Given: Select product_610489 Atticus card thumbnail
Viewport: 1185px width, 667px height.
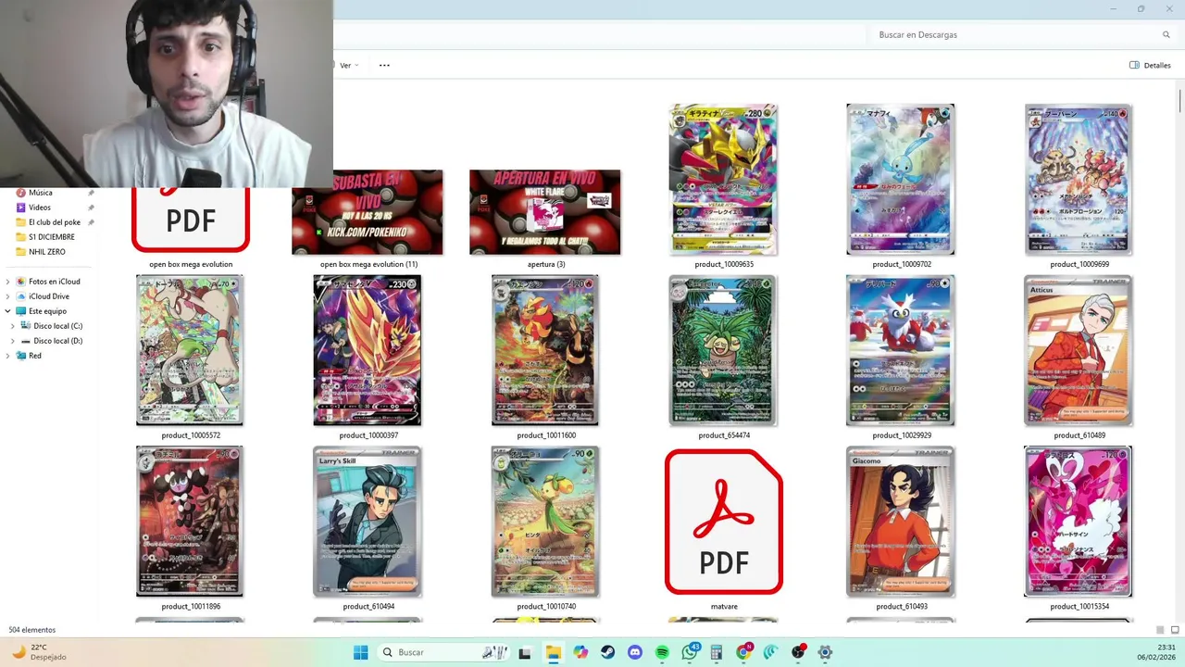Looking at the screenshot, I should point(1079,351).
